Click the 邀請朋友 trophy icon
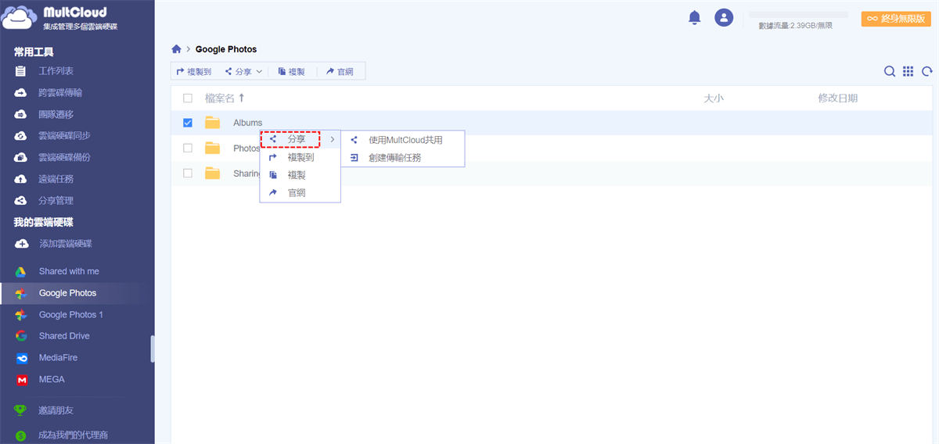Screen dimensions: 939x444 click(21, 410)
